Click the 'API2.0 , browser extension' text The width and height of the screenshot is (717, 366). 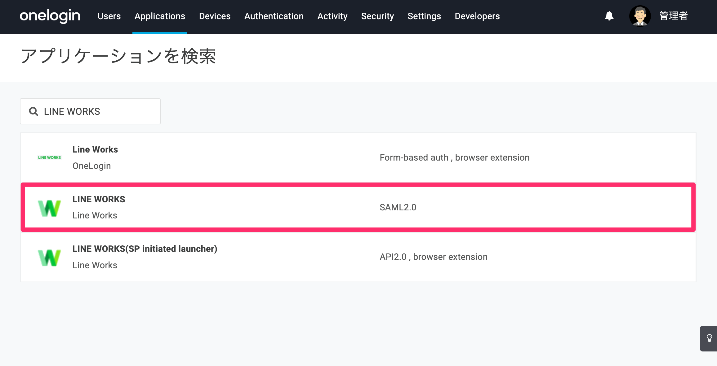(x=434, y=257)
